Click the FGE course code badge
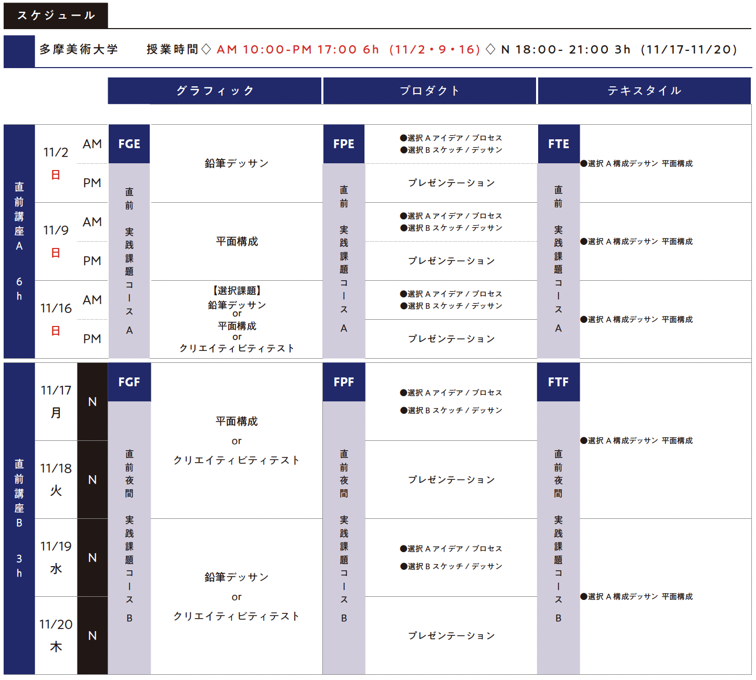The height and width of the screenshot is (680, 756). (x=129, y=144)
